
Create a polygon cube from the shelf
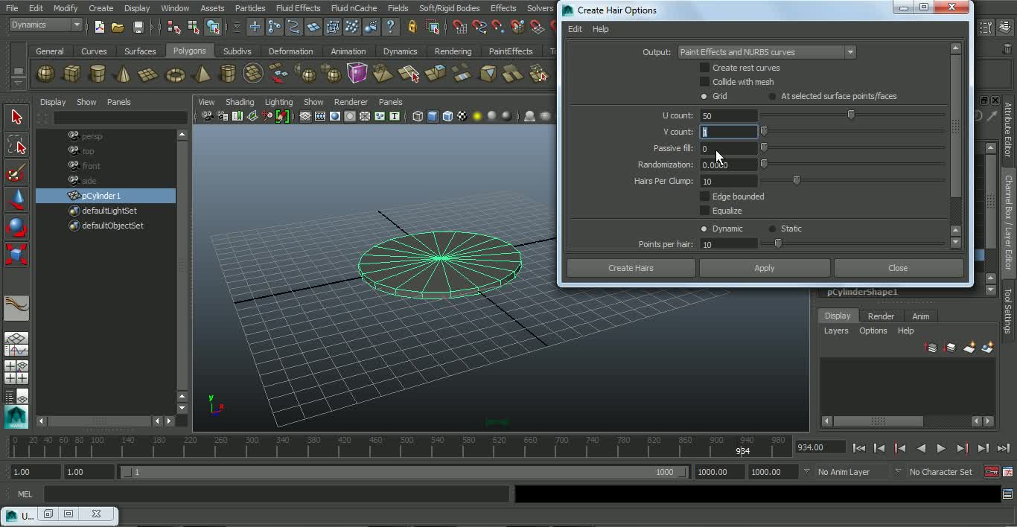click(71, 74)
